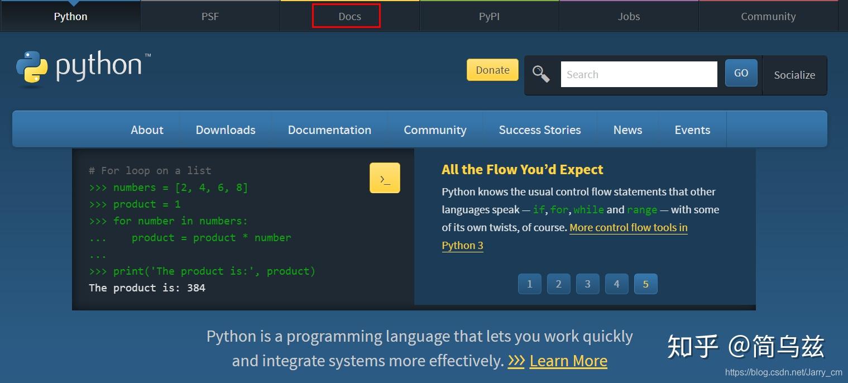Open the PyPI top tab
The width and height of the screenshot is (848, 383).
489,16
